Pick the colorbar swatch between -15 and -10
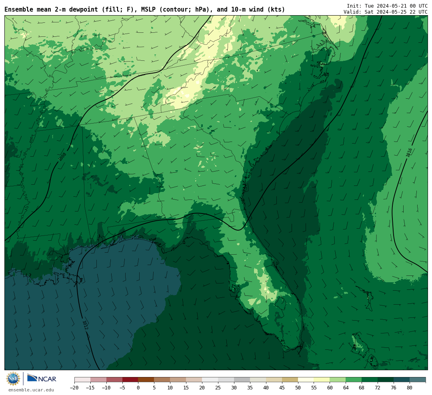This screenshot has width=432, height=395. click(x=98, y=380)
